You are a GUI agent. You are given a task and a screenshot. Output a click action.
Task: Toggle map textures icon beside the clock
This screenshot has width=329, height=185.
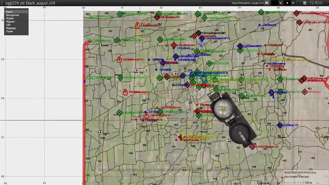pyautogui.click(x=305, y=3)
